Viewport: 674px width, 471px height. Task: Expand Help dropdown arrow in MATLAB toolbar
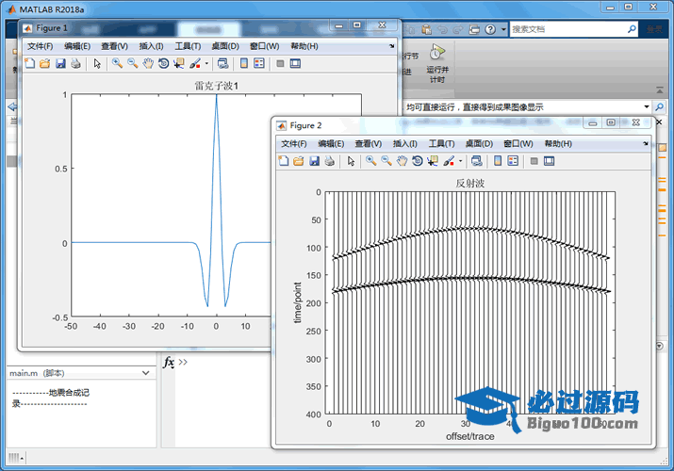503,29
